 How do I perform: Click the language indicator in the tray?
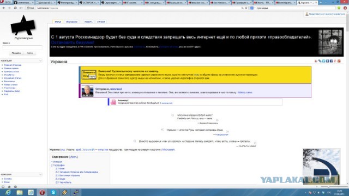point(329,192)
